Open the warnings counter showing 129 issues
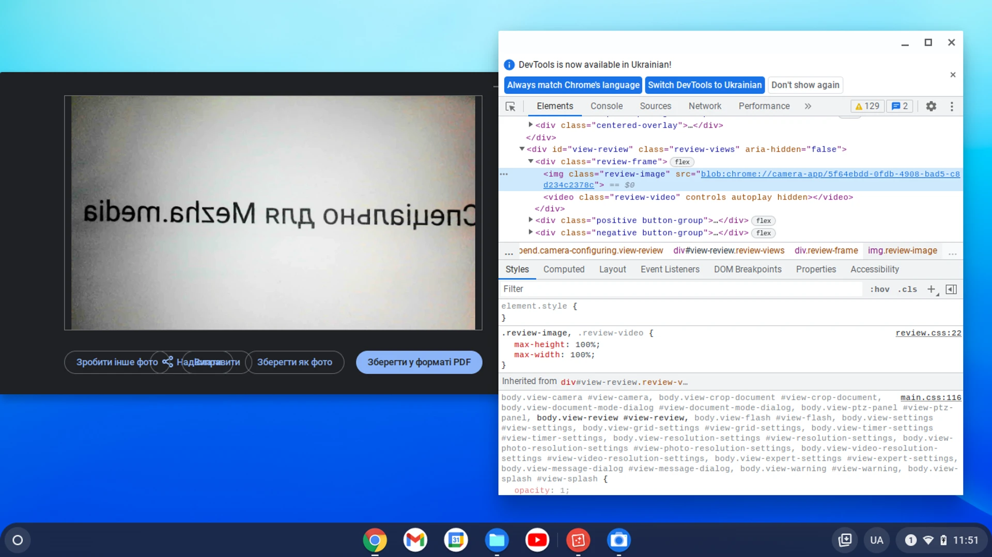 (x=867, y=106)
